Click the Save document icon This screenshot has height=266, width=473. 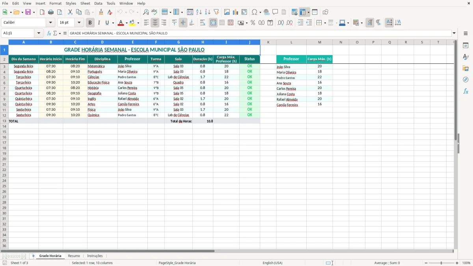pos(28,12)
